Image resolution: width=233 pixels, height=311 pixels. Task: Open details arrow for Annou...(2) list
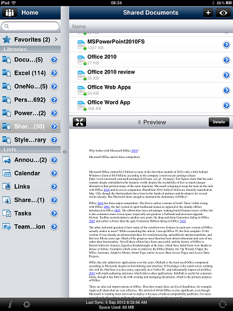[54, 160]
